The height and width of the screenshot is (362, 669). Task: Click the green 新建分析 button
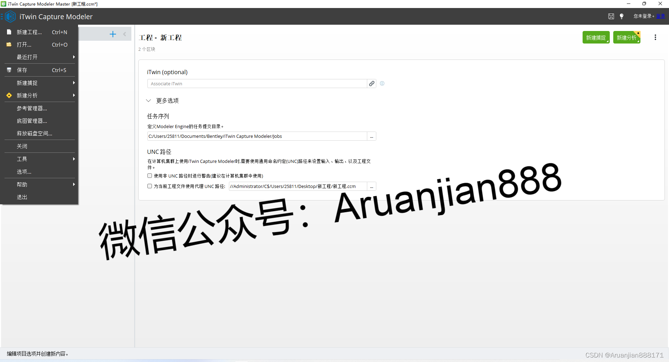(626, 37)
